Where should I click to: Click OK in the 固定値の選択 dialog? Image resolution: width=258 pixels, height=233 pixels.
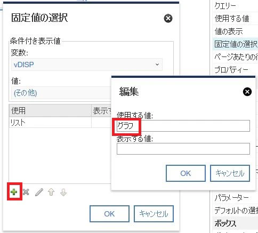(x=109, y=214)
